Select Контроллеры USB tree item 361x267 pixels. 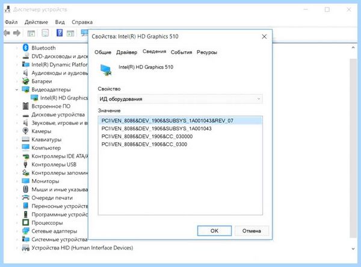click(54, 165)
